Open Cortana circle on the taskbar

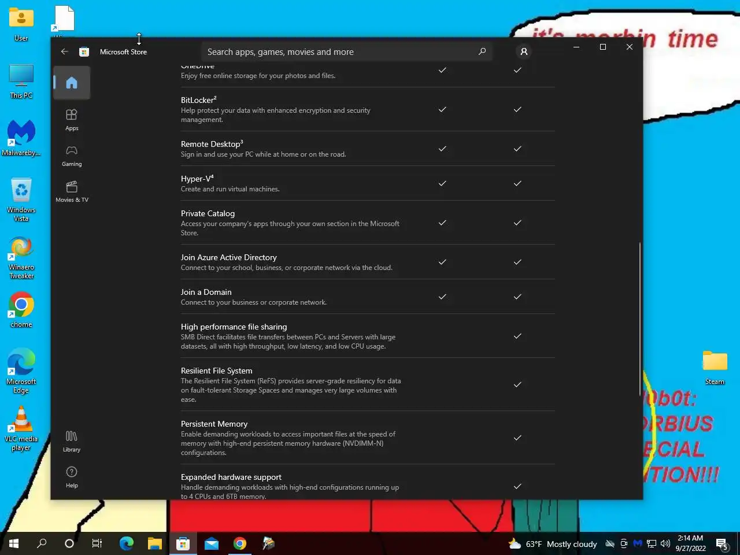tap(69, 543)
